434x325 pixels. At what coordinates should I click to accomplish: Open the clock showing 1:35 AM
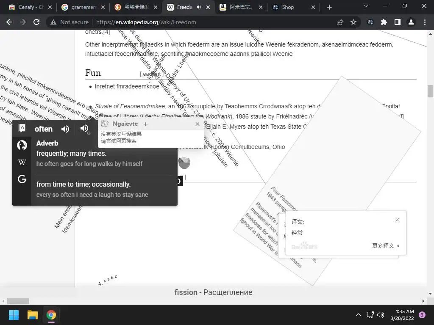(x=402, y=315)
